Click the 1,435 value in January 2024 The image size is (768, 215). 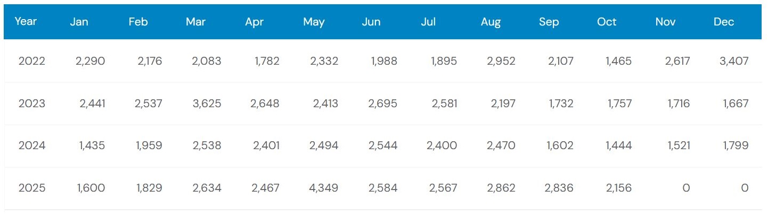click(x=92, y=145)
